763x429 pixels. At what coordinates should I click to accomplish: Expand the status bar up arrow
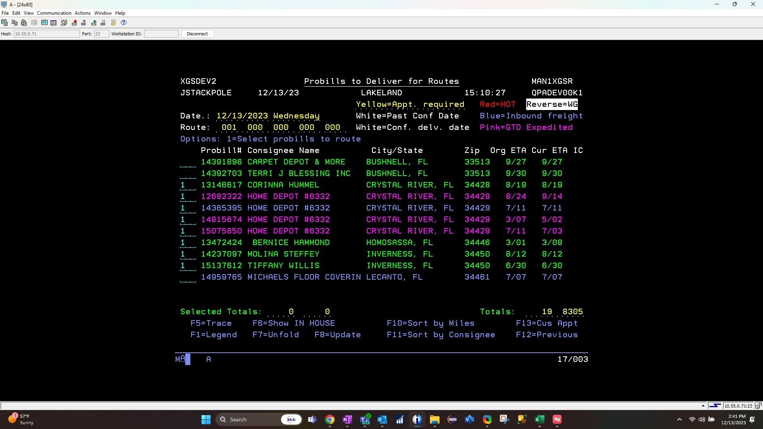coord(703,406)
